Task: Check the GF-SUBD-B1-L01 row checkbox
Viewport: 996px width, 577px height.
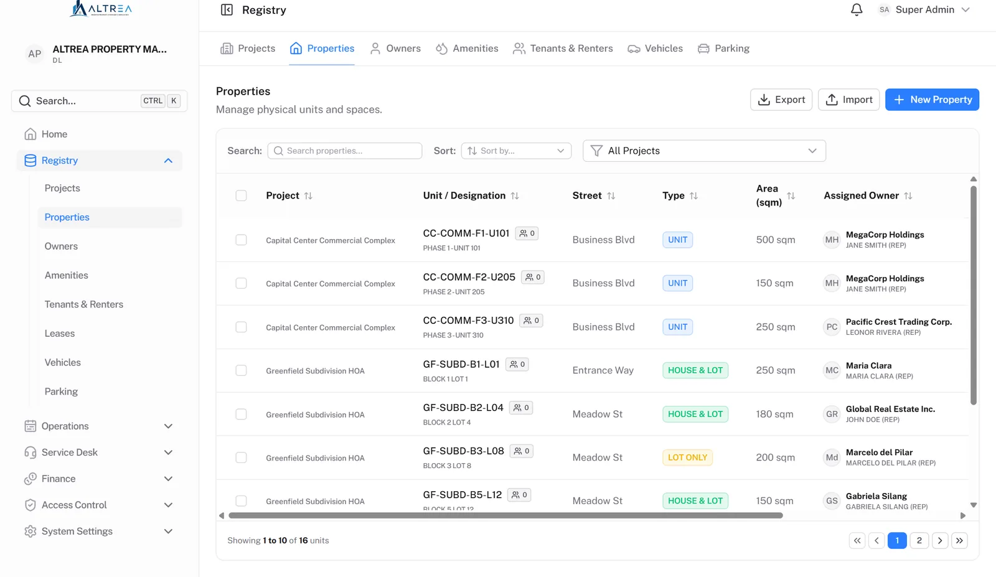Action: [x=241, y=370]
